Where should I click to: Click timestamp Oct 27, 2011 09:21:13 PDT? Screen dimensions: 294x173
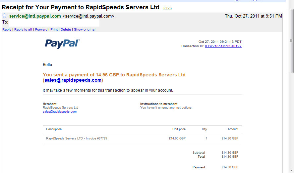click(x=220, y=42)
